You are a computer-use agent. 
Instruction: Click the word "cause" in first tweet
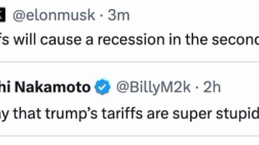(61, 39)
